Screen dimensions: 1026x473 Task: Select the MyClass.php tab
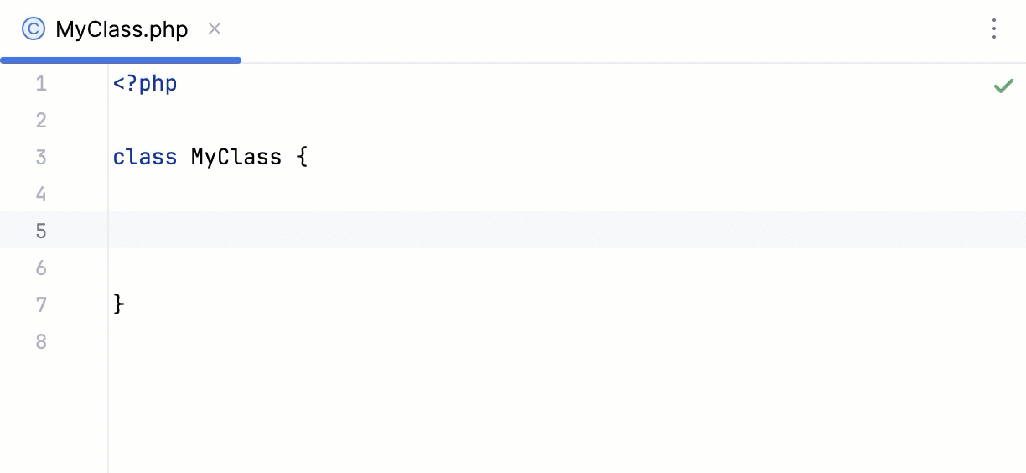(x=122, y=30)
